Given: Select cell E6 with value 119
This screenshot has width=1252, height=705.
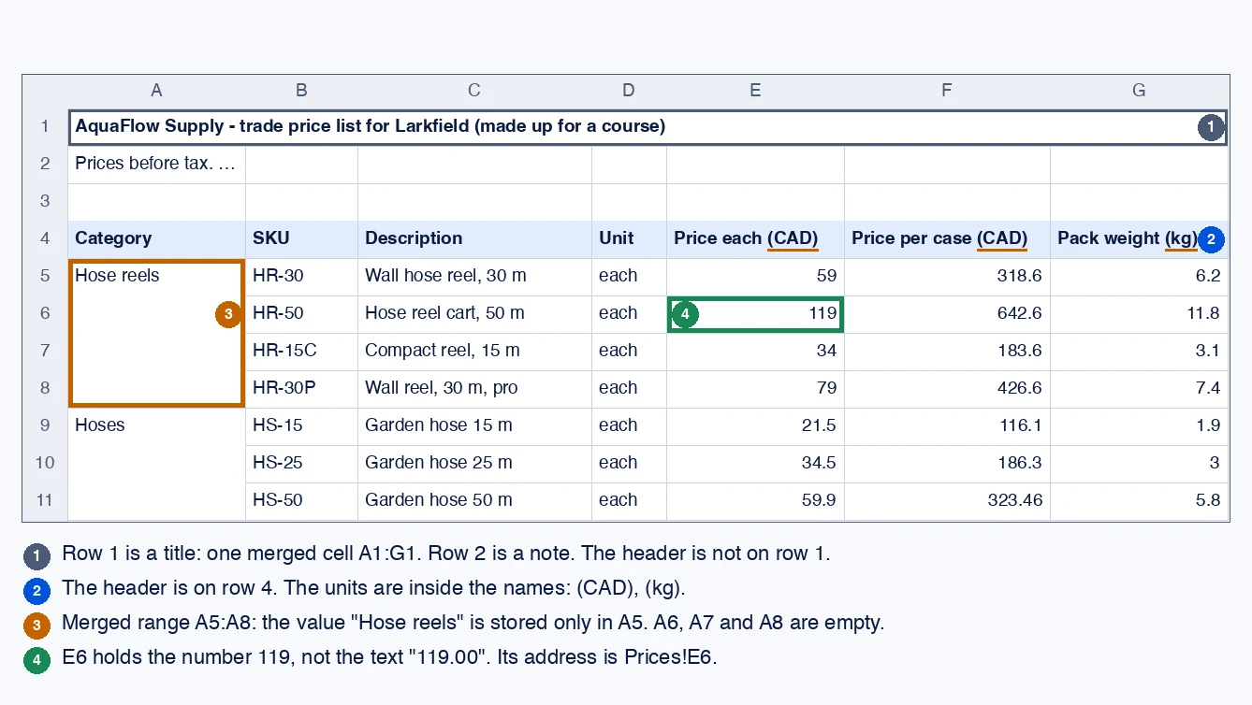Looking at the screenshot, I should [x=755, y=314].
